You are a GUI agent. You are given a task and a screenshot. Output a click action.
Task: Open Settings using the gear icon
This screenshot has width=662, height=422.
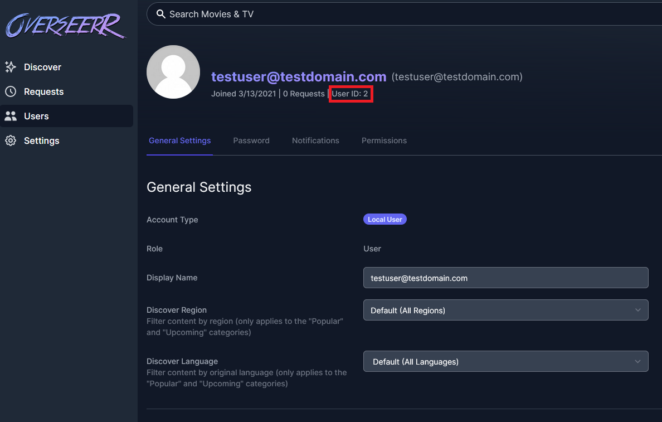pos(10,140)
